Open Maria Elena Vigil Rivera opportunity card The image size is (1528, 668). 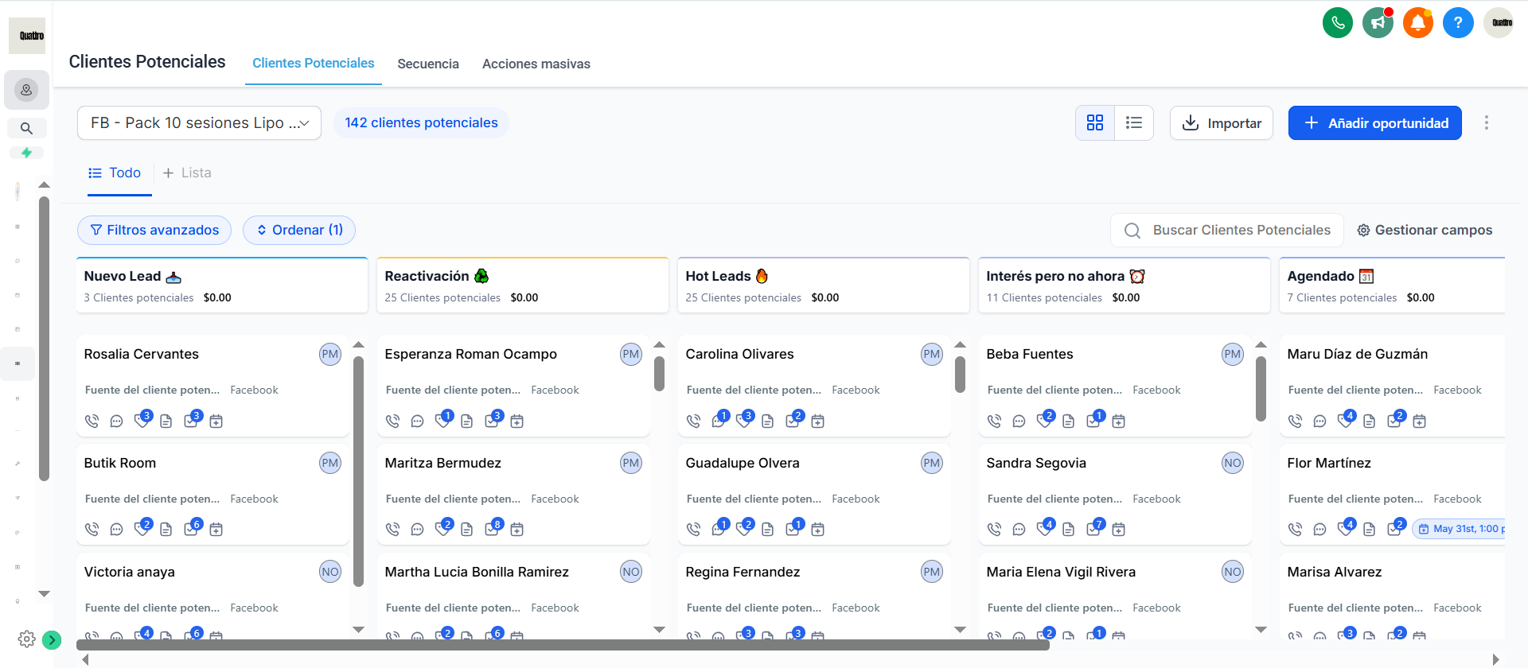[1115, 596]
